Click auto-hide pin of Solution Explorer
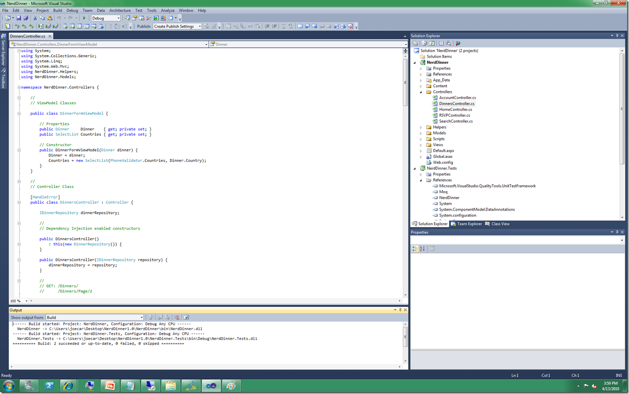The image size is (629, 394). coord(617,36)
